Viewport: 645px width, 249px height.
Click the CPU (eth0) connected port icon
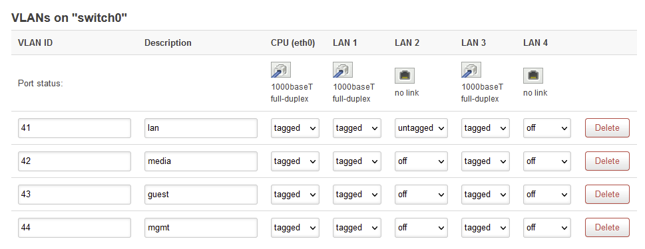tap(280, 70)
